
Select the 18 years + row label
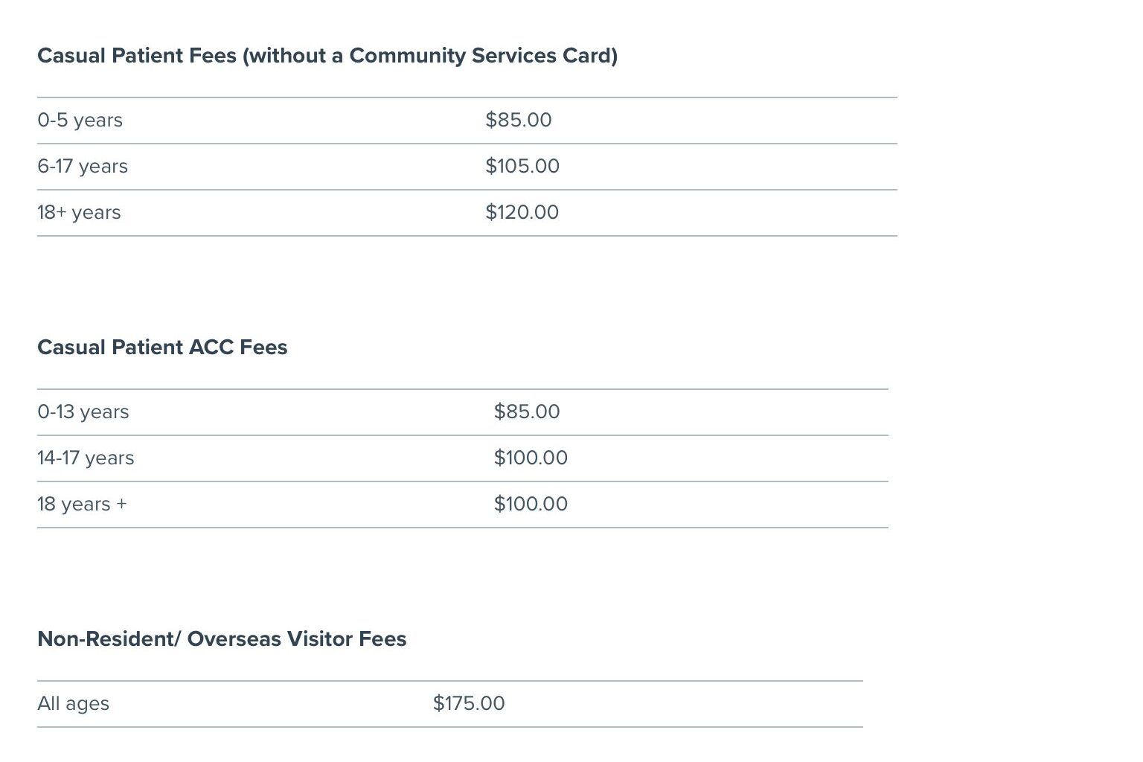click(x=82, y=504)
